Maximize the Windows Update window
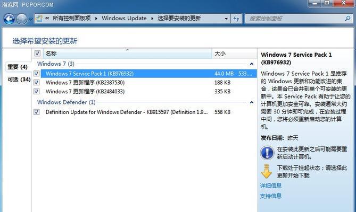The image size is (356, 212). pyautogui.click(x=327, y=3)
